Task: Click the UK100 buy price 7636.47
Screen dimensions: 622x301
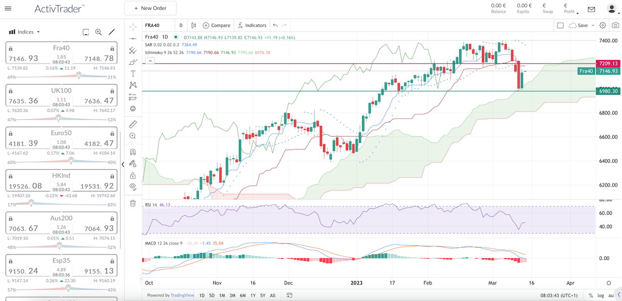Action: 98,101
